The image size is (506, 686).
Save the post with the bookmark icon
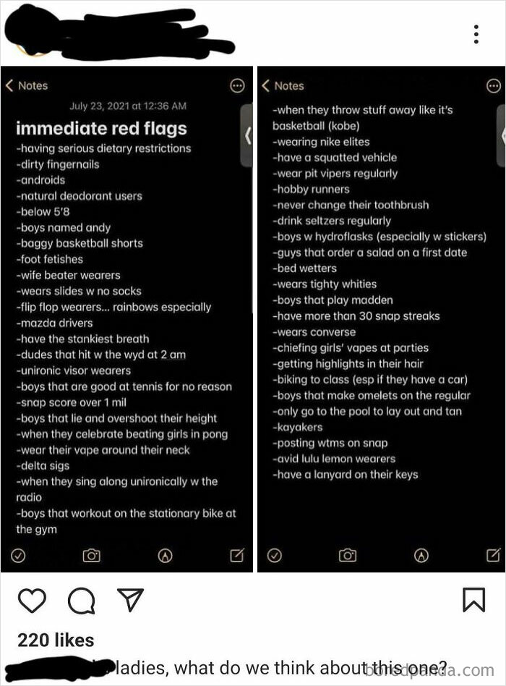point(476,599)
